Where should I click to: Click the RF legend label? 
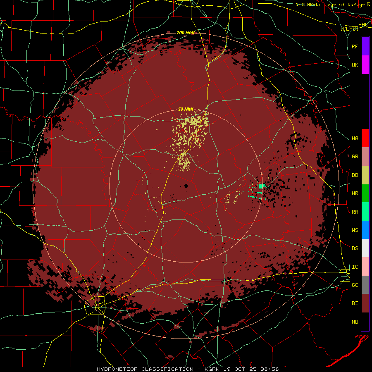pyautogui.click(x=355, y=46)
